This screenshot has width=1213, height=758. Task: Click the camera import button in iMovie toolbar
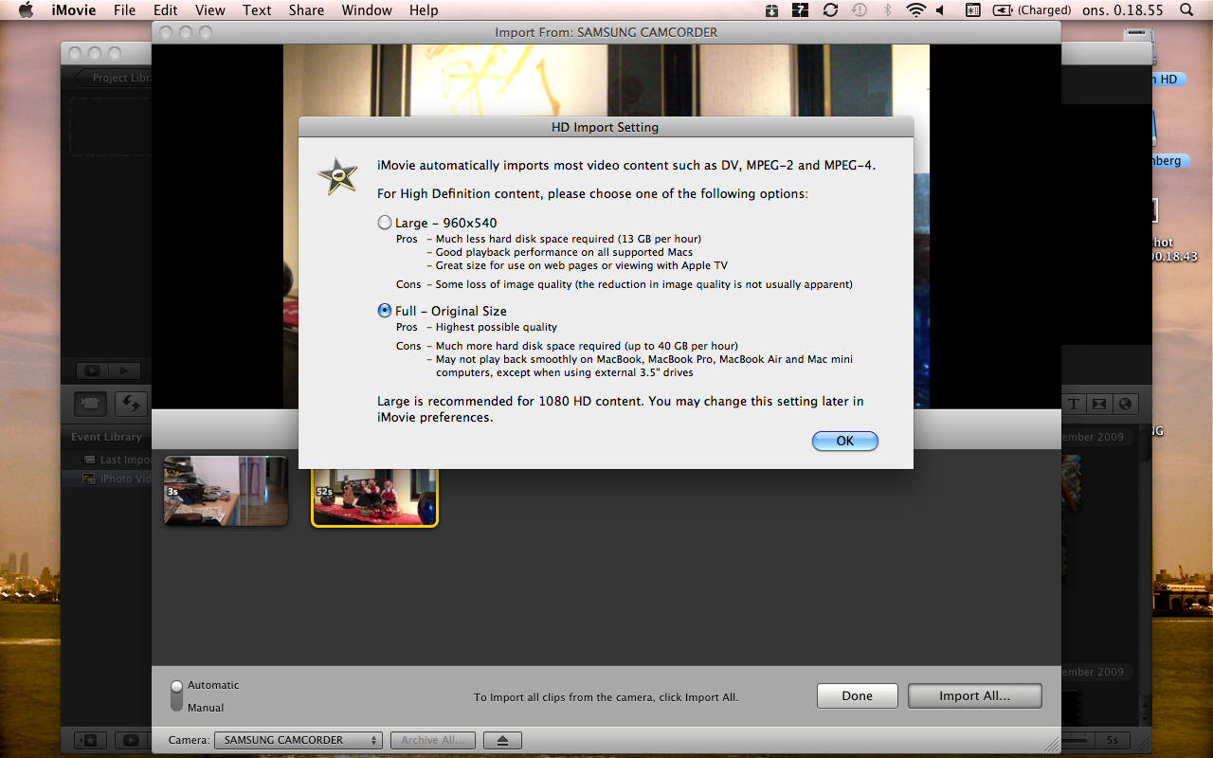(91, 403)
